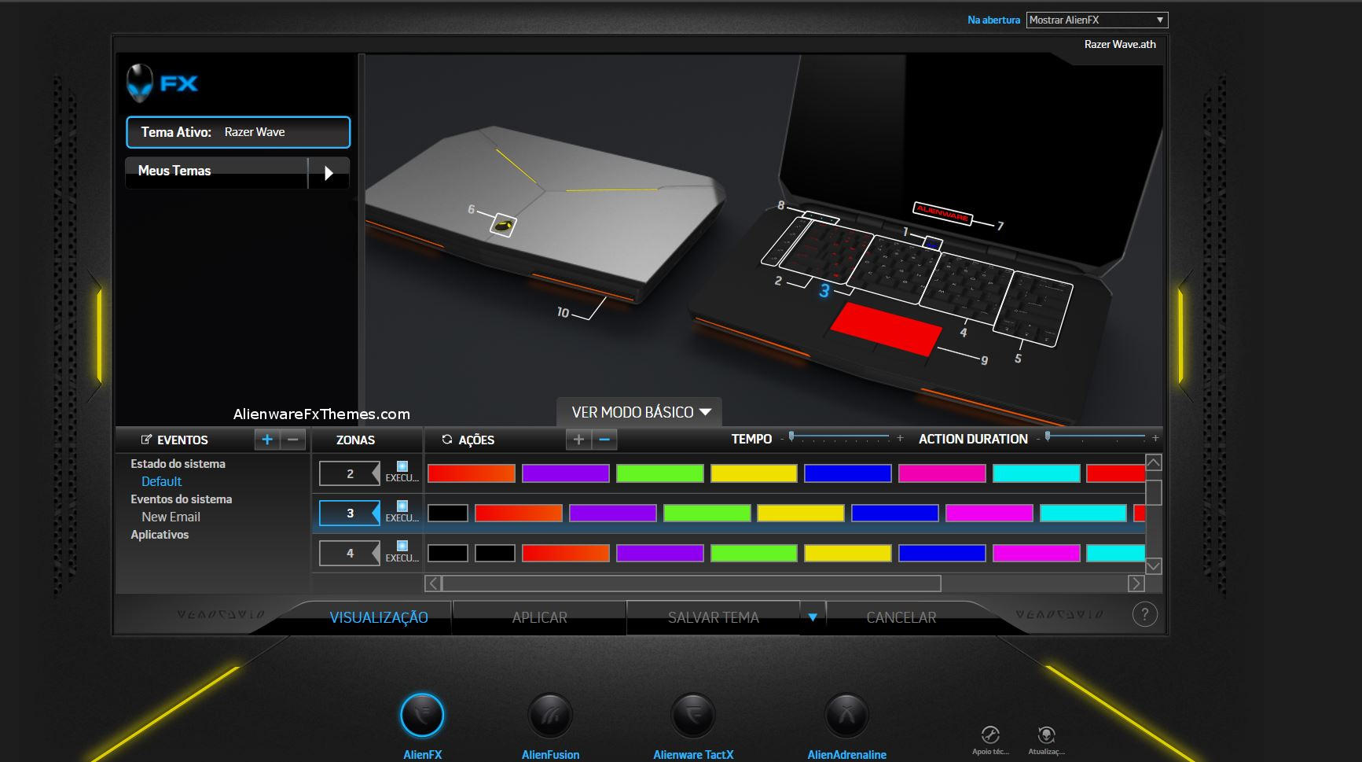Open the AlienFX module icon
Image resolution: width=1362 pixels, height=762 pixels.
coord(422,716)
